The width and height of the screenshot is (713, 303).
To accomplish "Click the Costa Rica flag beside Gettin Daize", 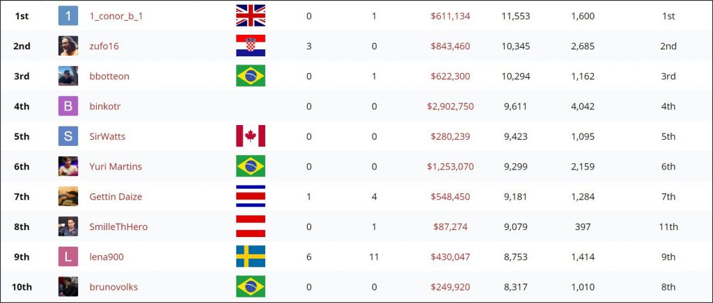I will (251, 197).
